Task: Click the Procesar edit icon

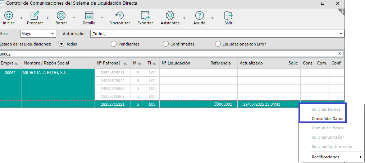Action: pos(35,16)
